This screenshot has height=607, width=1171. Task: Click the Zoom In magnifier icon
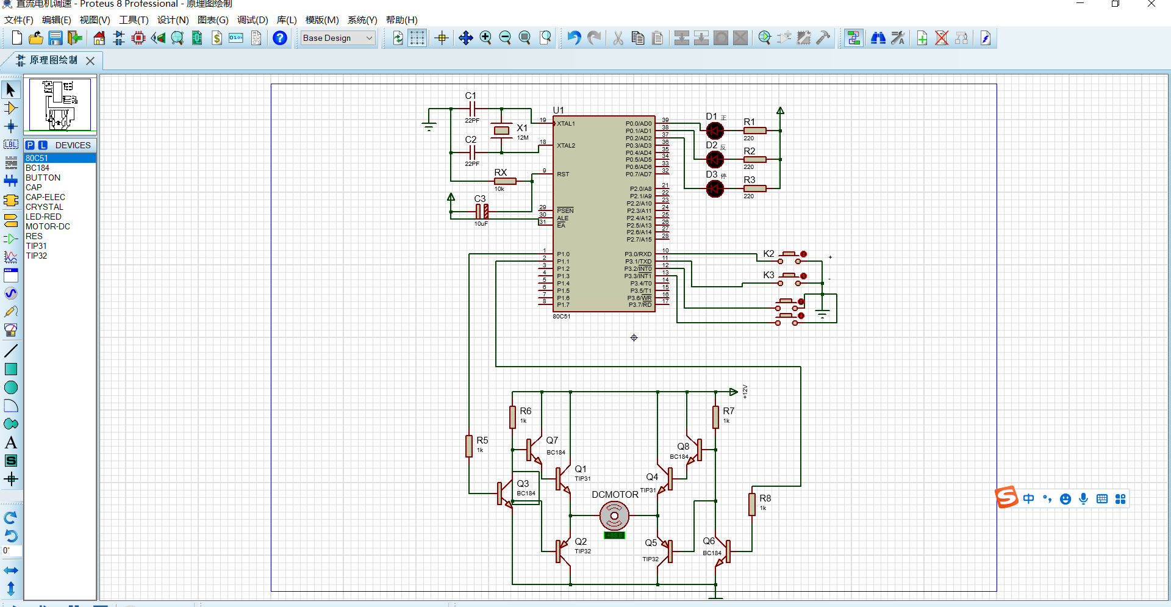click(485, 38)
